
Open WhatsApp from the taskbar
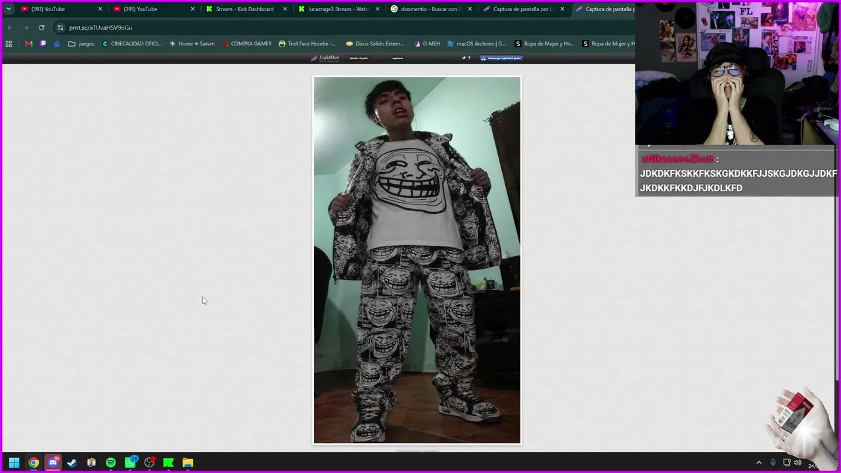[130, 462]
